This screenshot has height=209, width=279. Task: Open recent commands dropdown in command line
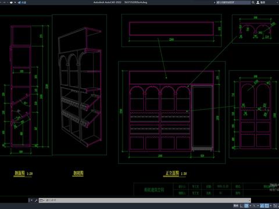click(41, 200)
